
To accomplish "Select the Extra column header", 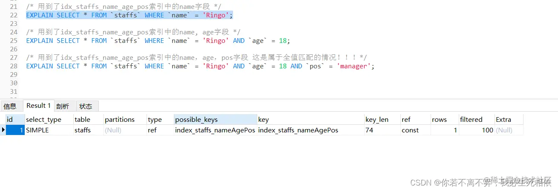I will coord(509,119).
